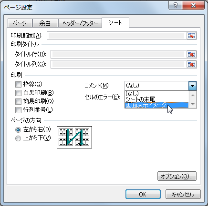Check the 簡易印刷 option

point(18,101)
